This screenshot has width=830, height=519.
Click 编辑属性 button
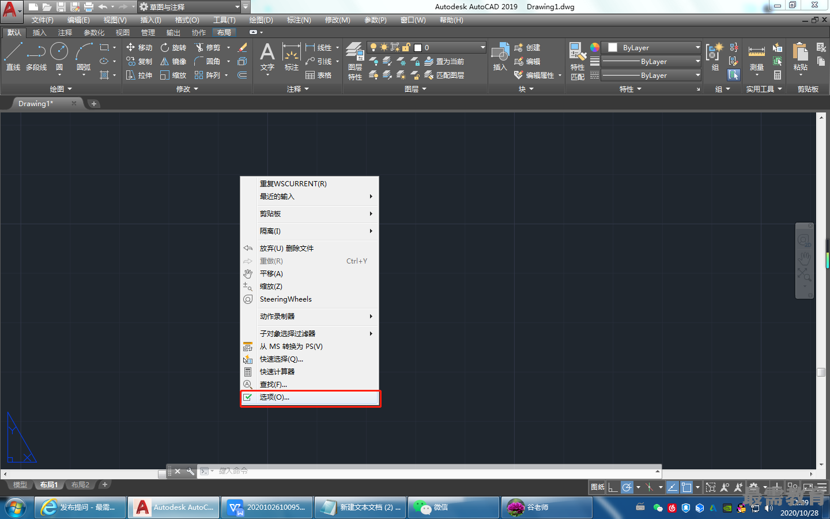point(534,75)
